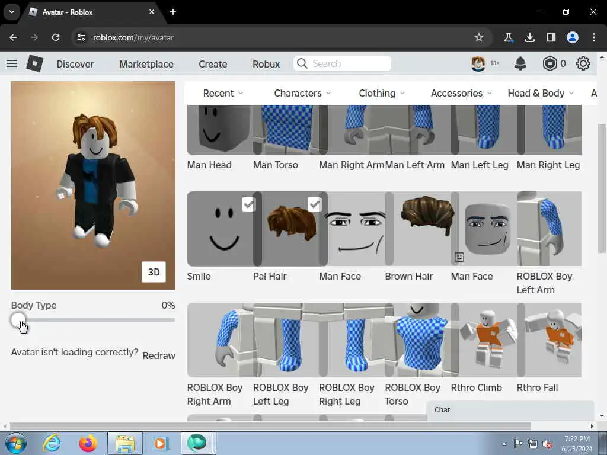Select the ROBLOX Boy Left Arm thumbnail
This screenshot has height=455, width=607.
(549, 229)
